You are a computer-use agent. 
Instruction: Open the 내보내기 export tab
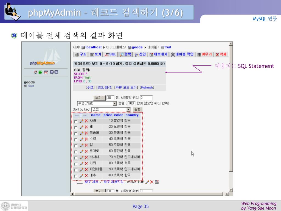158,54
